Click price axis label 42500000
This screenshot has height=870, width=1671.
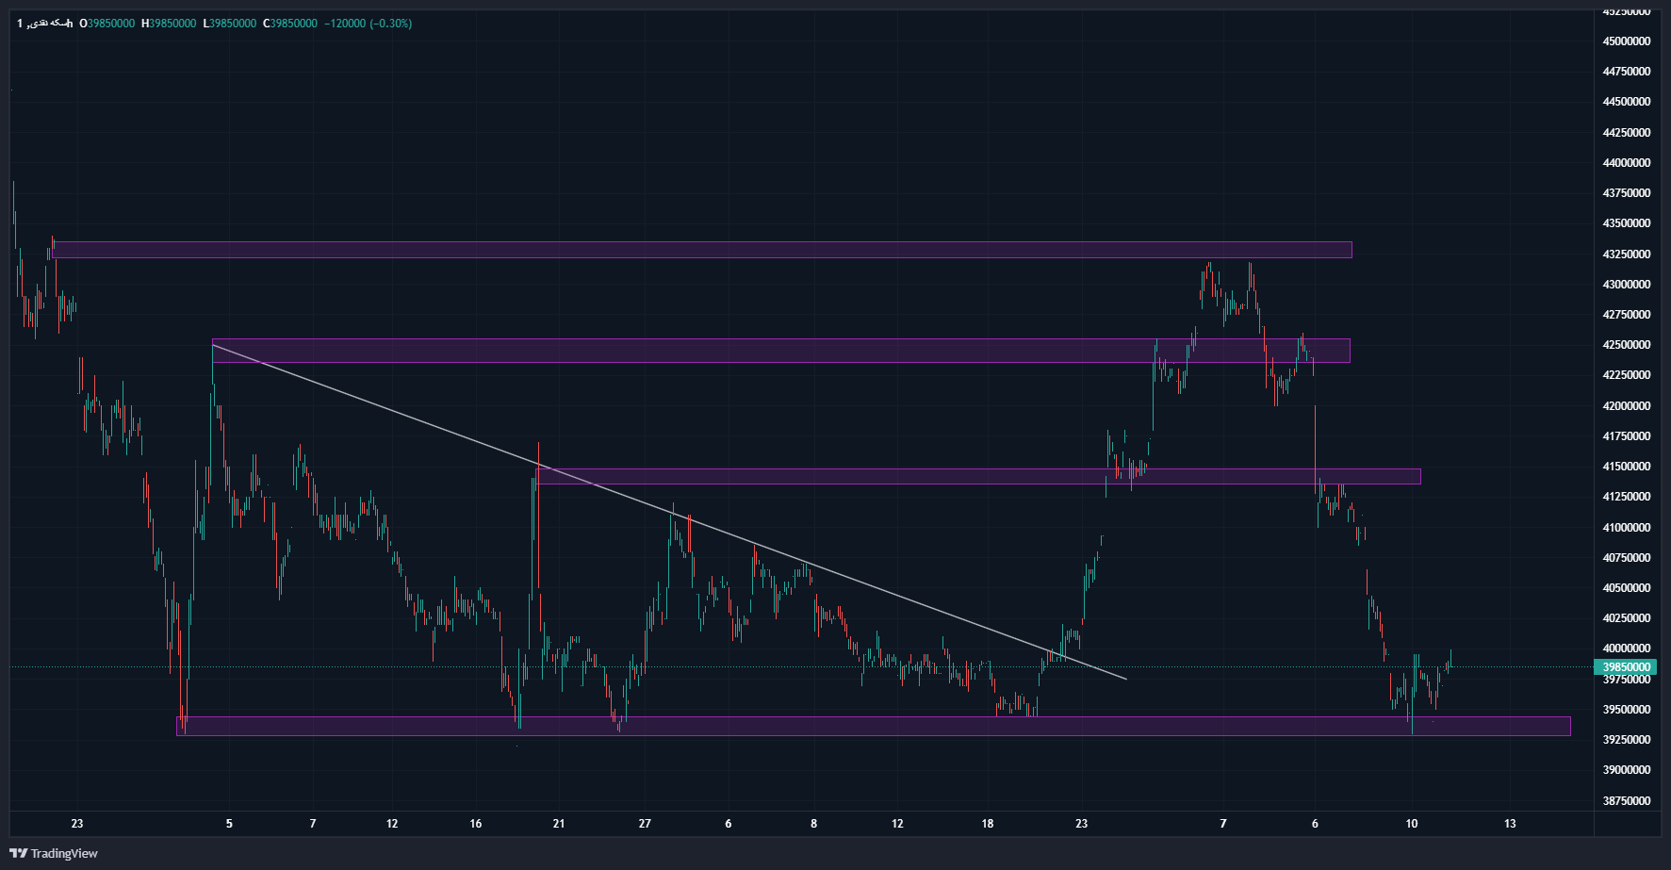[x=1627, y=345]
